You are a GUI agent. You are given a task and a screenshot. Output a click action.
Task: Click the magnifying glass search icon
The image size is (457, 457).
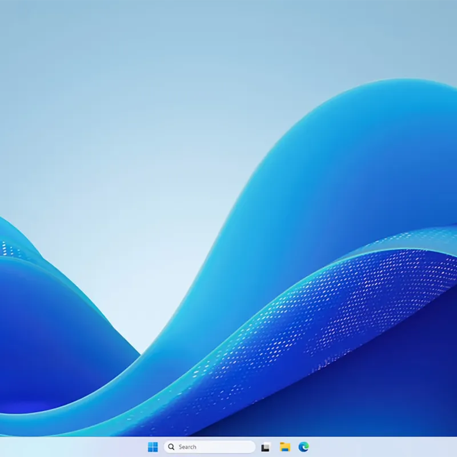point(171,447)
